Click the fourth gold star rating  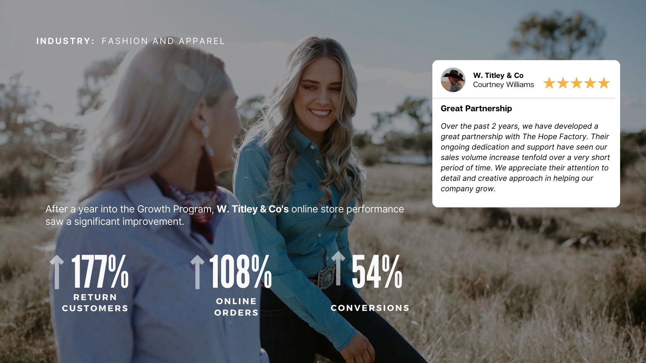click(590, 83)
